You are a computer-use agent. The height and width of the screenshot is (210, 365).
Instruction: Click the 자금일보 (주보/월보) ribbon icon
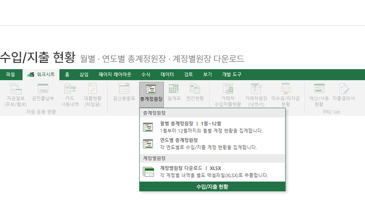coord(16,94)
